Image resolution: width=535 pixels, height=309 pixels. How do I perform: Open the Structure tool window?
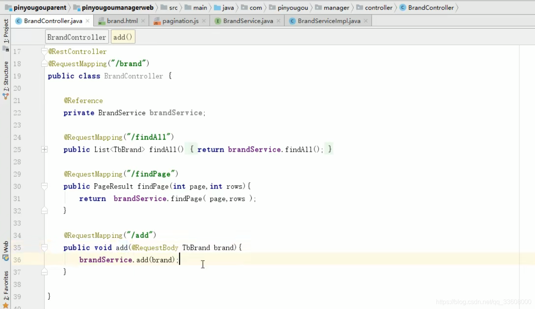point(5,80)
